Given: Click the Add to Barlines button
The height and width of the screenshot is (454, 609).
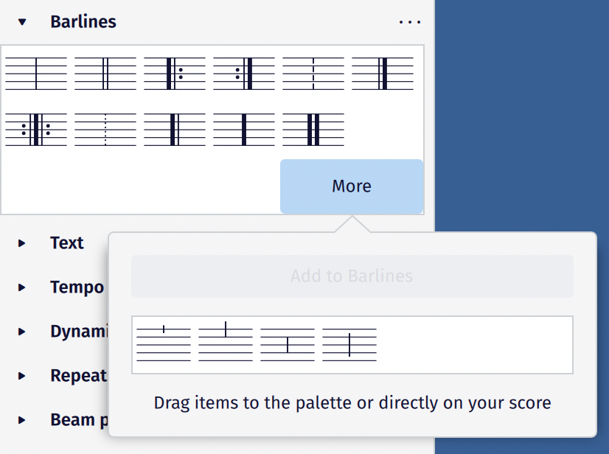Looking at the screenshot, I should point(352,275).
